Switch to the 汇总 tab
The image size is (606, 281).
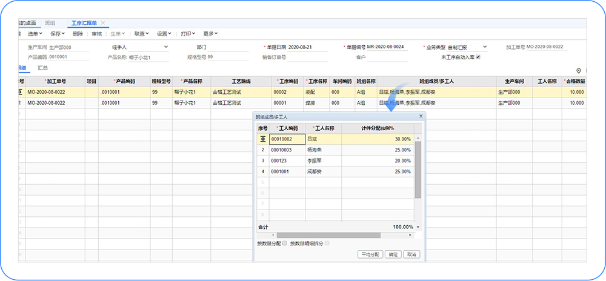43,68
